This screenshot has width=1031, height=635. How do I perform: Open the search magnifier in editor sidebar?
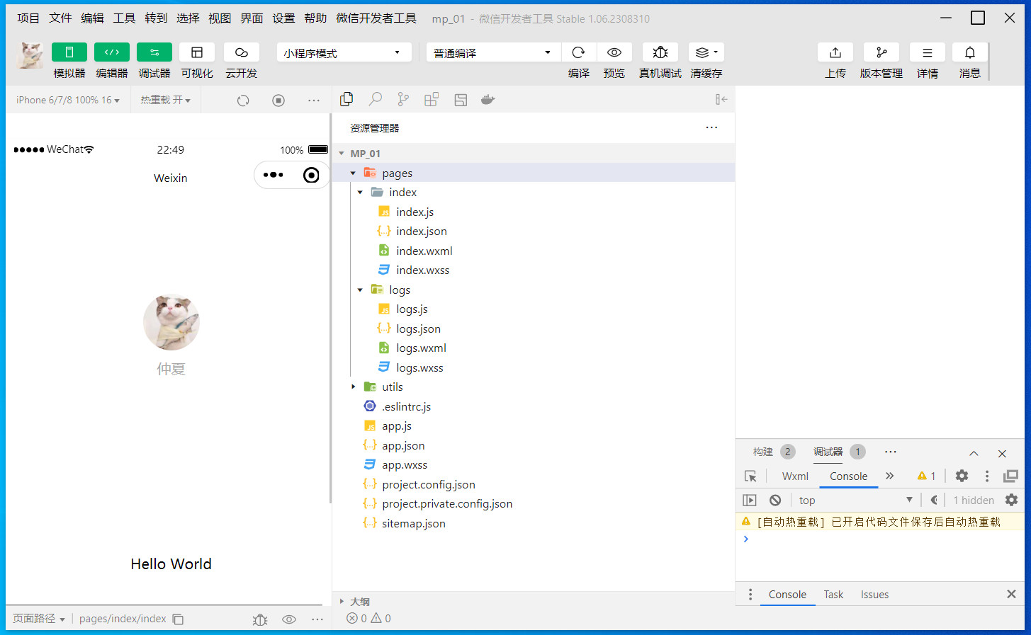376,100
